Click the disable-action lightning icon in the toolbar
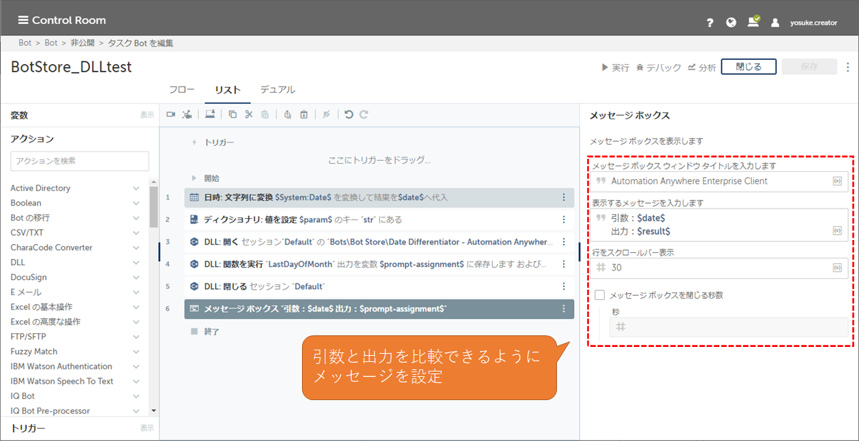Image resolution: width=859 pixels, height=441 pixels. tap(327, 115)
